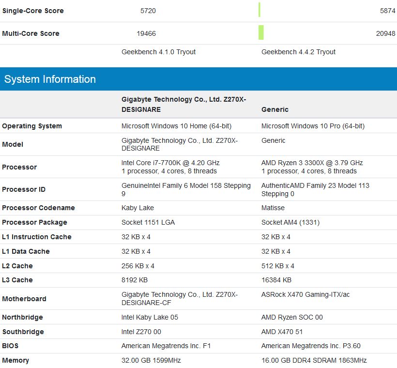Click the bold Gigabyte Z270X-DESIGNARE column heading

coord(184,104)
